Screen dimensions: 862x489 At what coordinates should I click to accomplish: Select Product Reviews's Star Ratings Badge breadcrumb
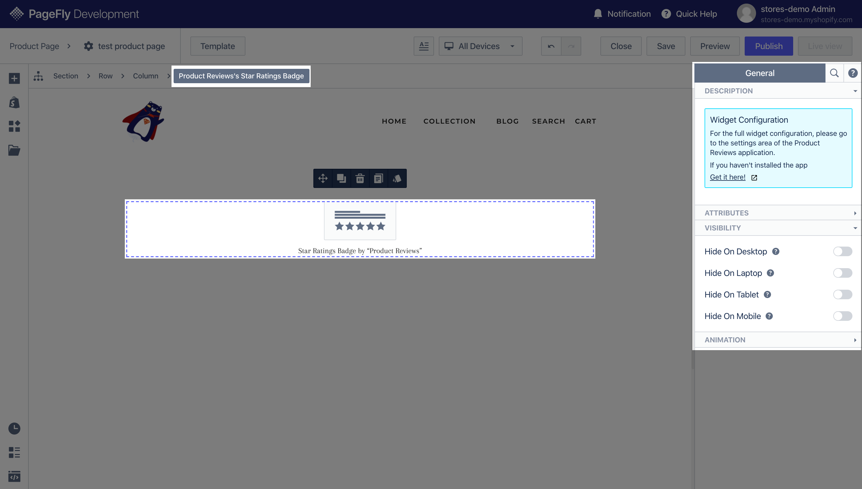click(x=241, y=76)
